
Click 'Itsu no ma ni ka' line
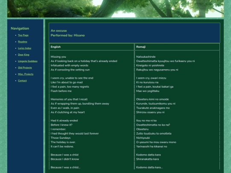click(x=146, y=120)
